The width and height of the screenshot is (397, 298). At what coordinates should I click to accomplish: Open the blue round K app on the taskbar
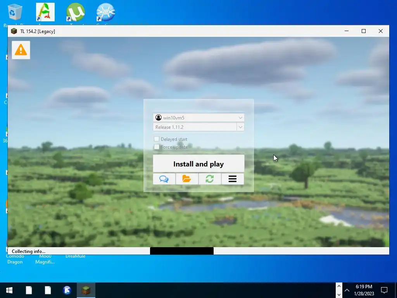[x=67, y=290]
